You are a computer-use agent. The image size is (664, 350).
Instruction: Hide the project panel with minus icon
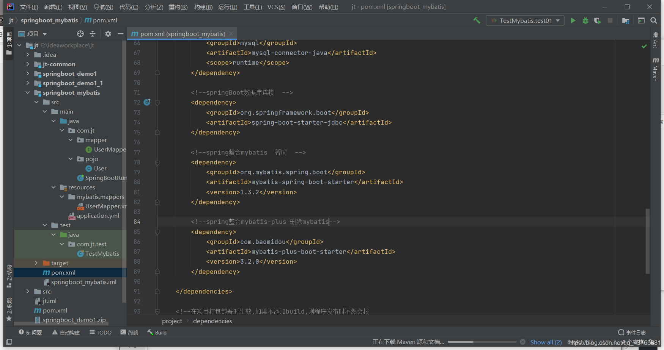(x=121, y=34)
